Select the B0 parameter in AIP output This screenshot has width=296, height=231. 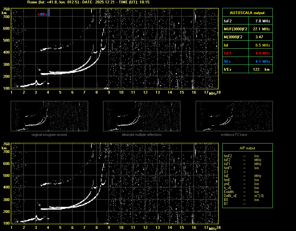[226, 200]
